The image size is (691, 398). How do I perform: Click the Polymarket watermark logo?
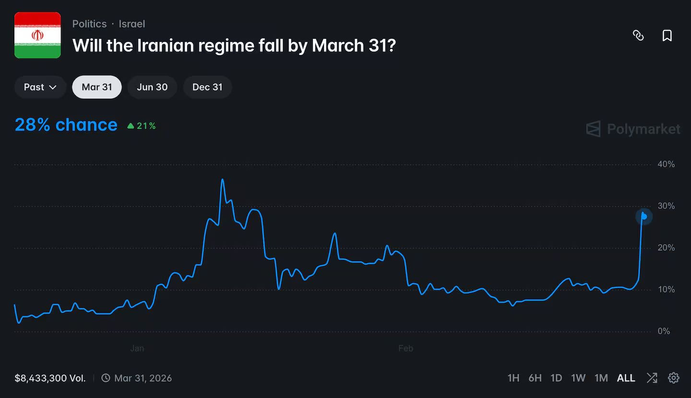pyautogui.click(x=633, y=129)
